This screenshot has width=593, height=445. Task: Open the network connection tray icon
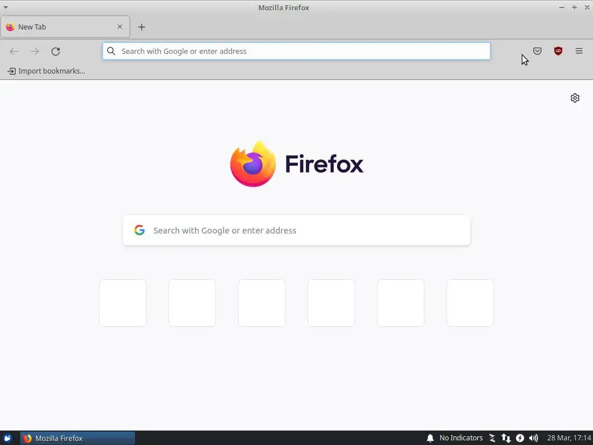pyautogui.click(x=506, y=438)
